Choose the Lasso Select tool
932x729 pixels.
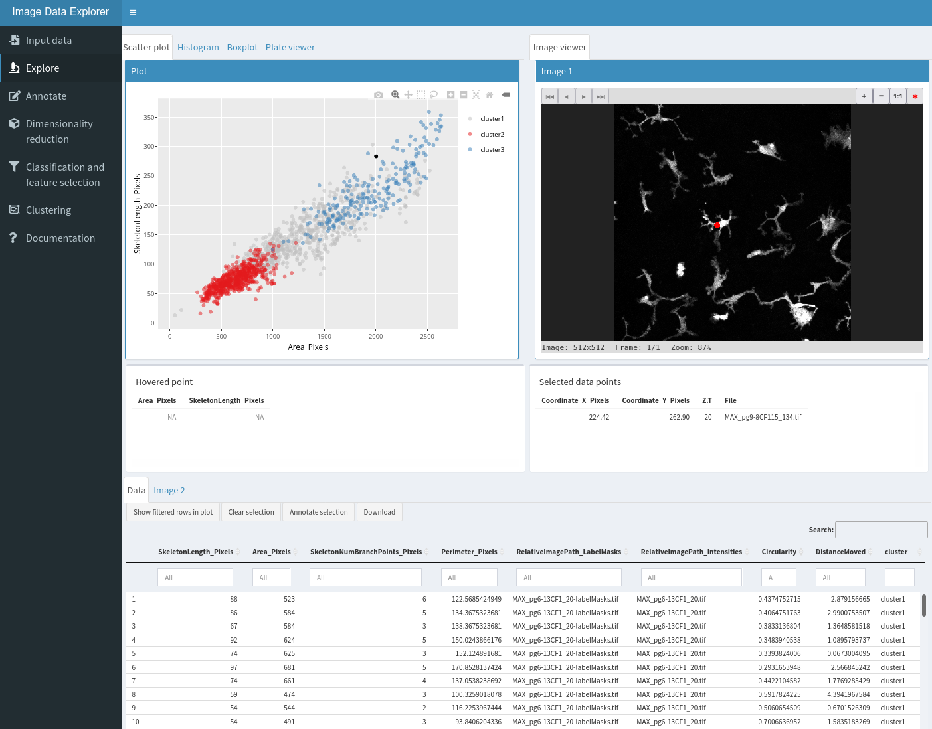point(434,95)
